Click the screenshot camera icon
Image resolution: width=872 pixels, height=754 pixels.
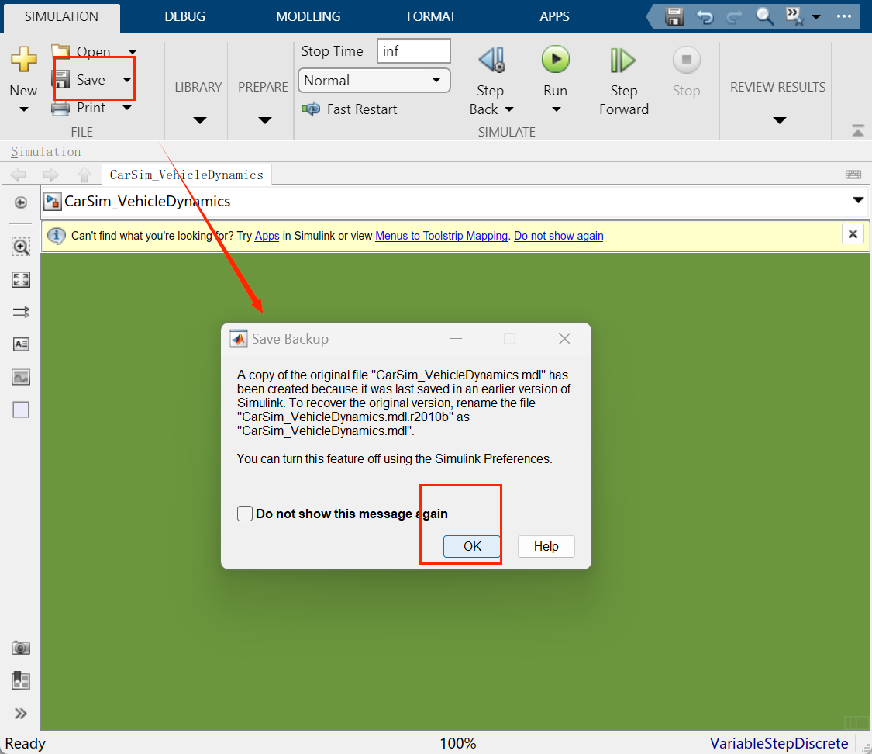pyautogui.click(x=21, y=648)
